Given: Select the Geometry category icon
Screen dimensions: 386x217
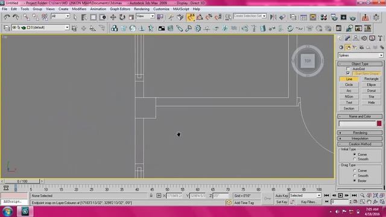Looking at the screenshot, I should click(x=341, y=47).
